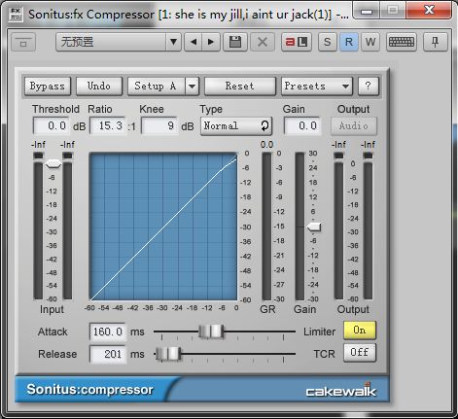This screenshot has height=419, width=458.
Task: Click the Attack slider handle
Action: tap(211, 332)
